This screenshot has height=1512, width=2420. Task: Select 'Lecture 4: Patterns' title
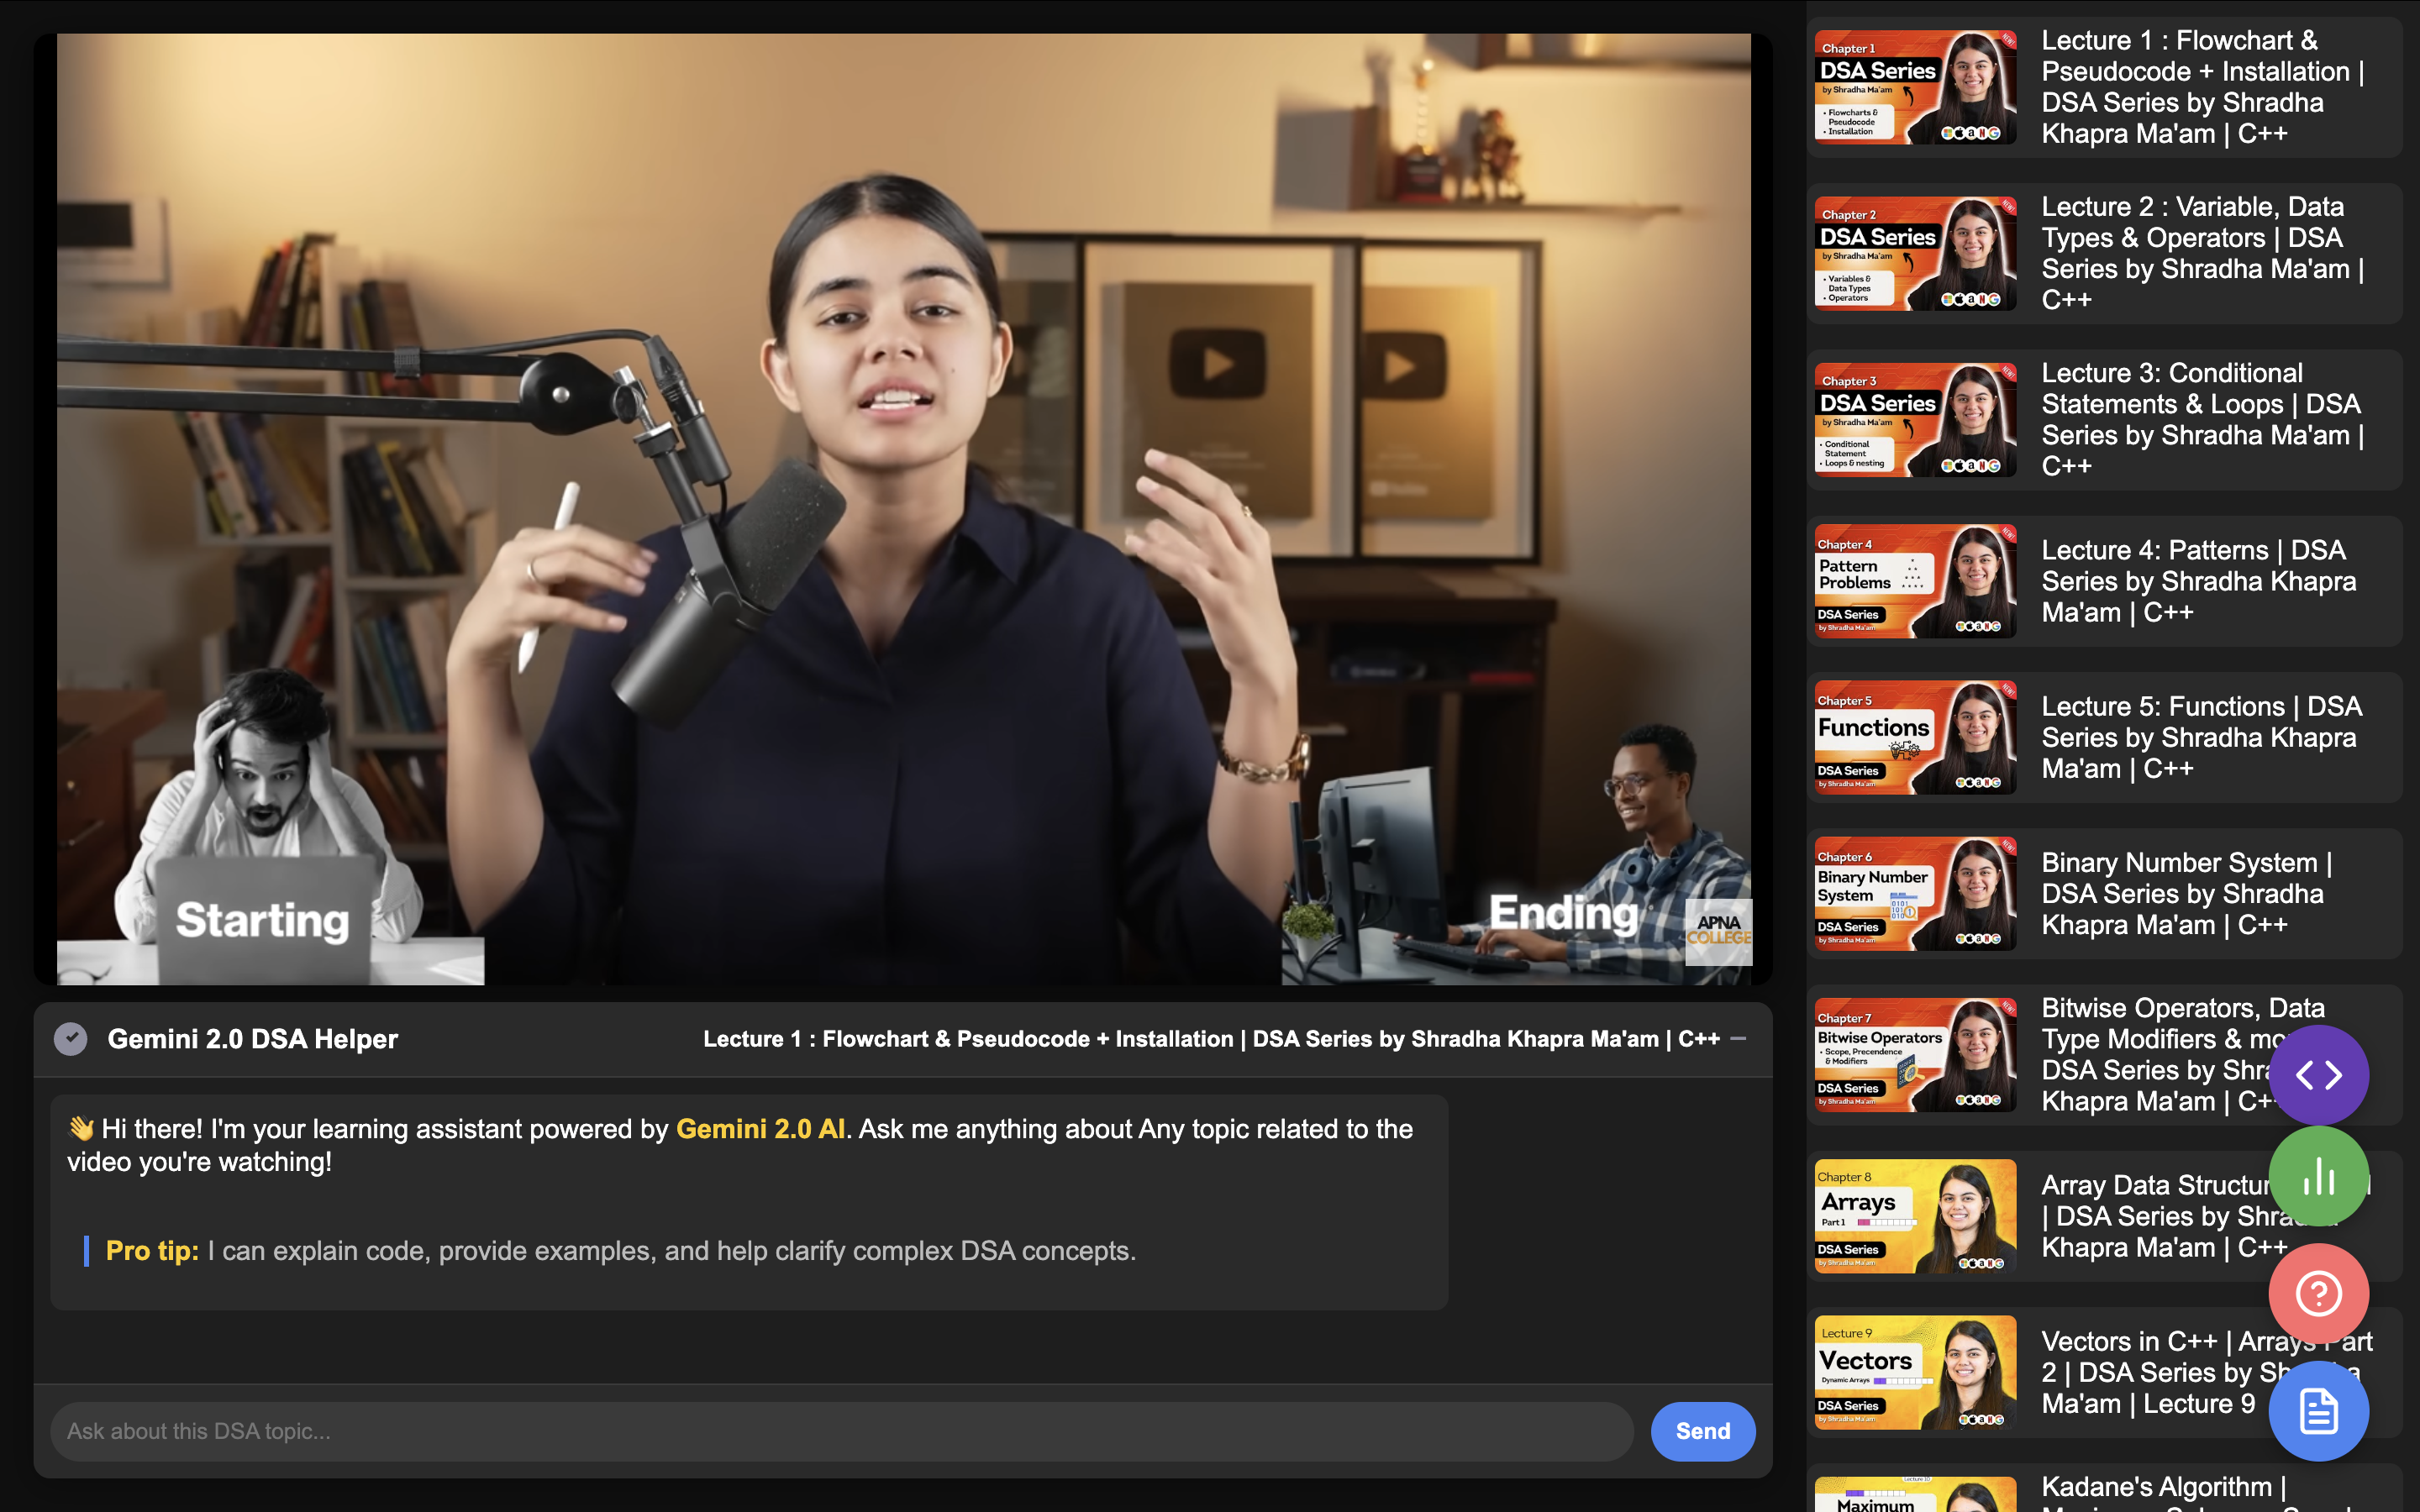tap(2198, 581)
